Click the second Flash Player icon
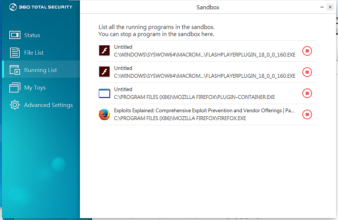Screen dimensions: 338x220 [x=104, y=72]
